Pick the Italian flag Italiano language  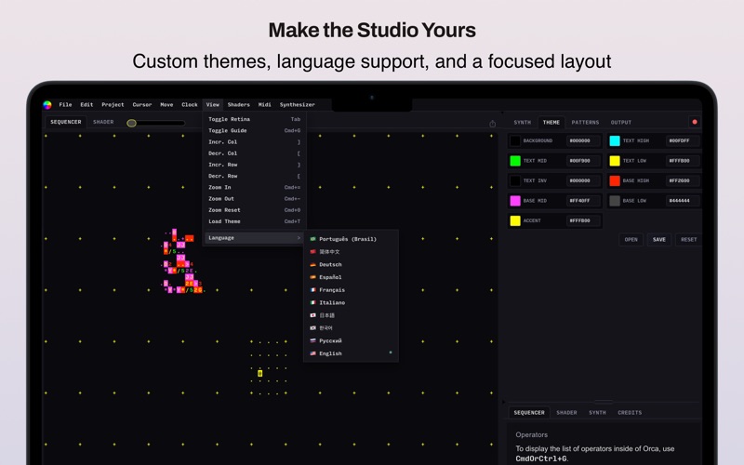(x=351, y=303)
